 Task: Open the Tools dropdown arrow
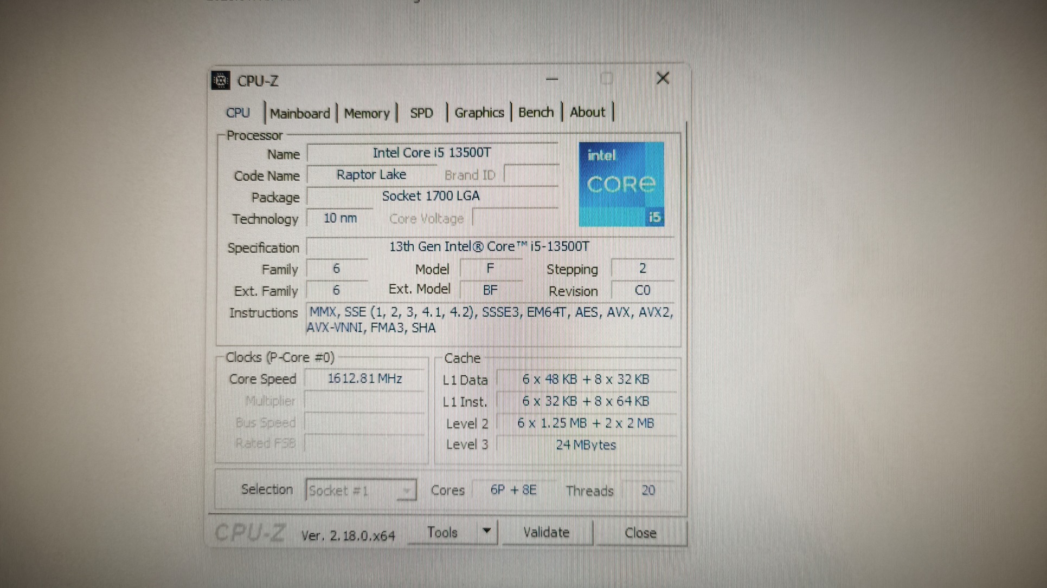[x=486, y=531]
